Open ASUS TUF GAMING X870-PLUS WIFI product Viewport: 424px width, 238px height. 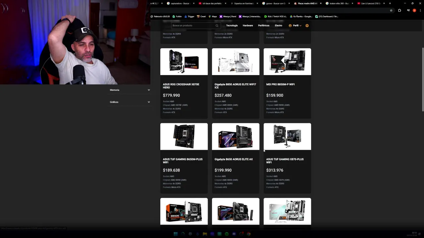tap(285, 161)
